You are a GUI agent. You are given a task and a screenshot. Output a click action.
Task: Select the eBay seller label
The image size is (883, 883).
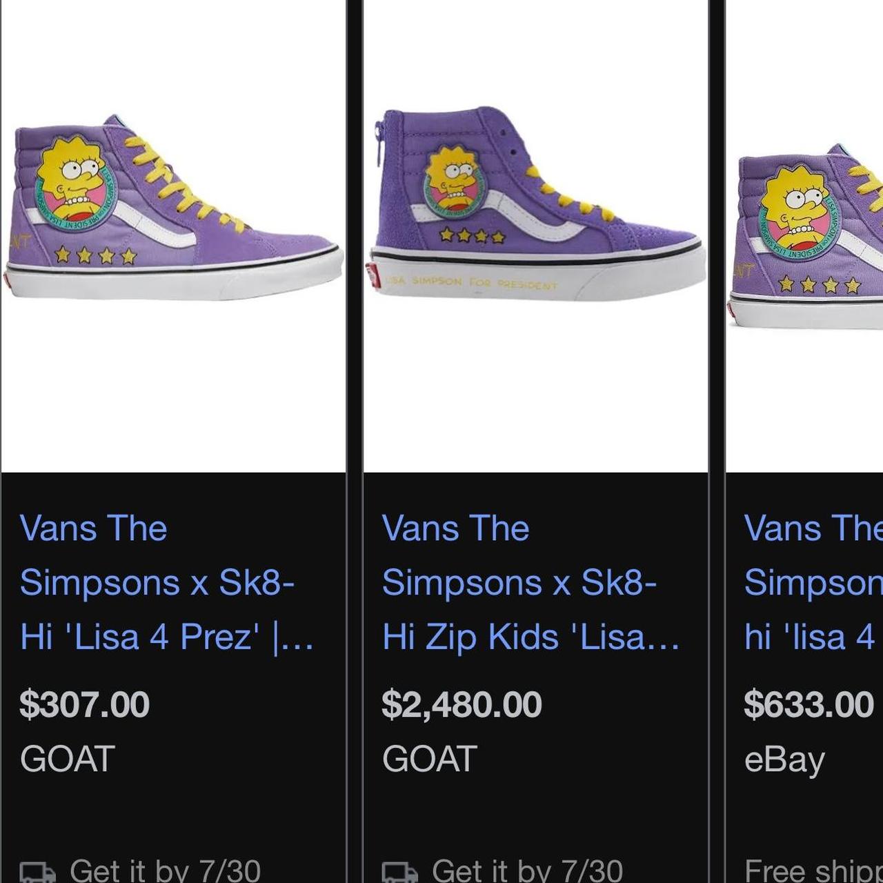click(783, 759)
